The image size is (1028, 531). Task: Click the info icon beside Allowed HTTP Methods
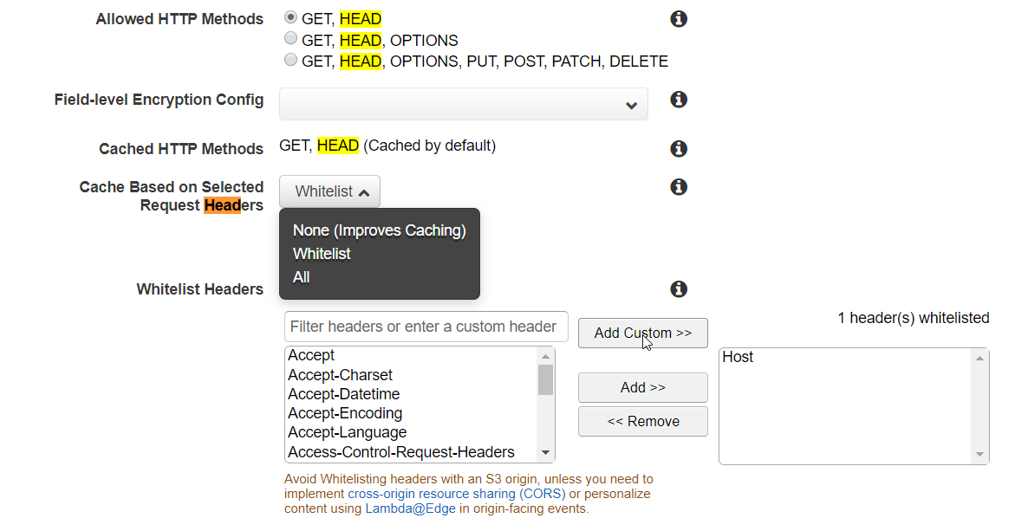(x=679, y=18)
